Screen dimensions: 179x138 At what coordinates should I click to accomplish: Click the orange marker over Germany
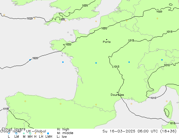[x=157, y=18]
